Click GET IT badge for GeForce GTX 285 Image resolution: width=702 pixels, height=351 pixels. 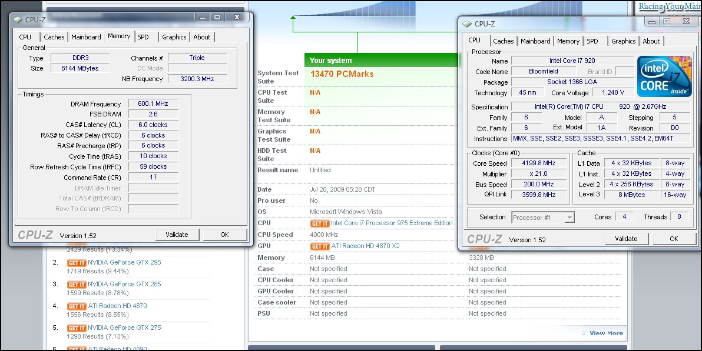tap(77, 285)
